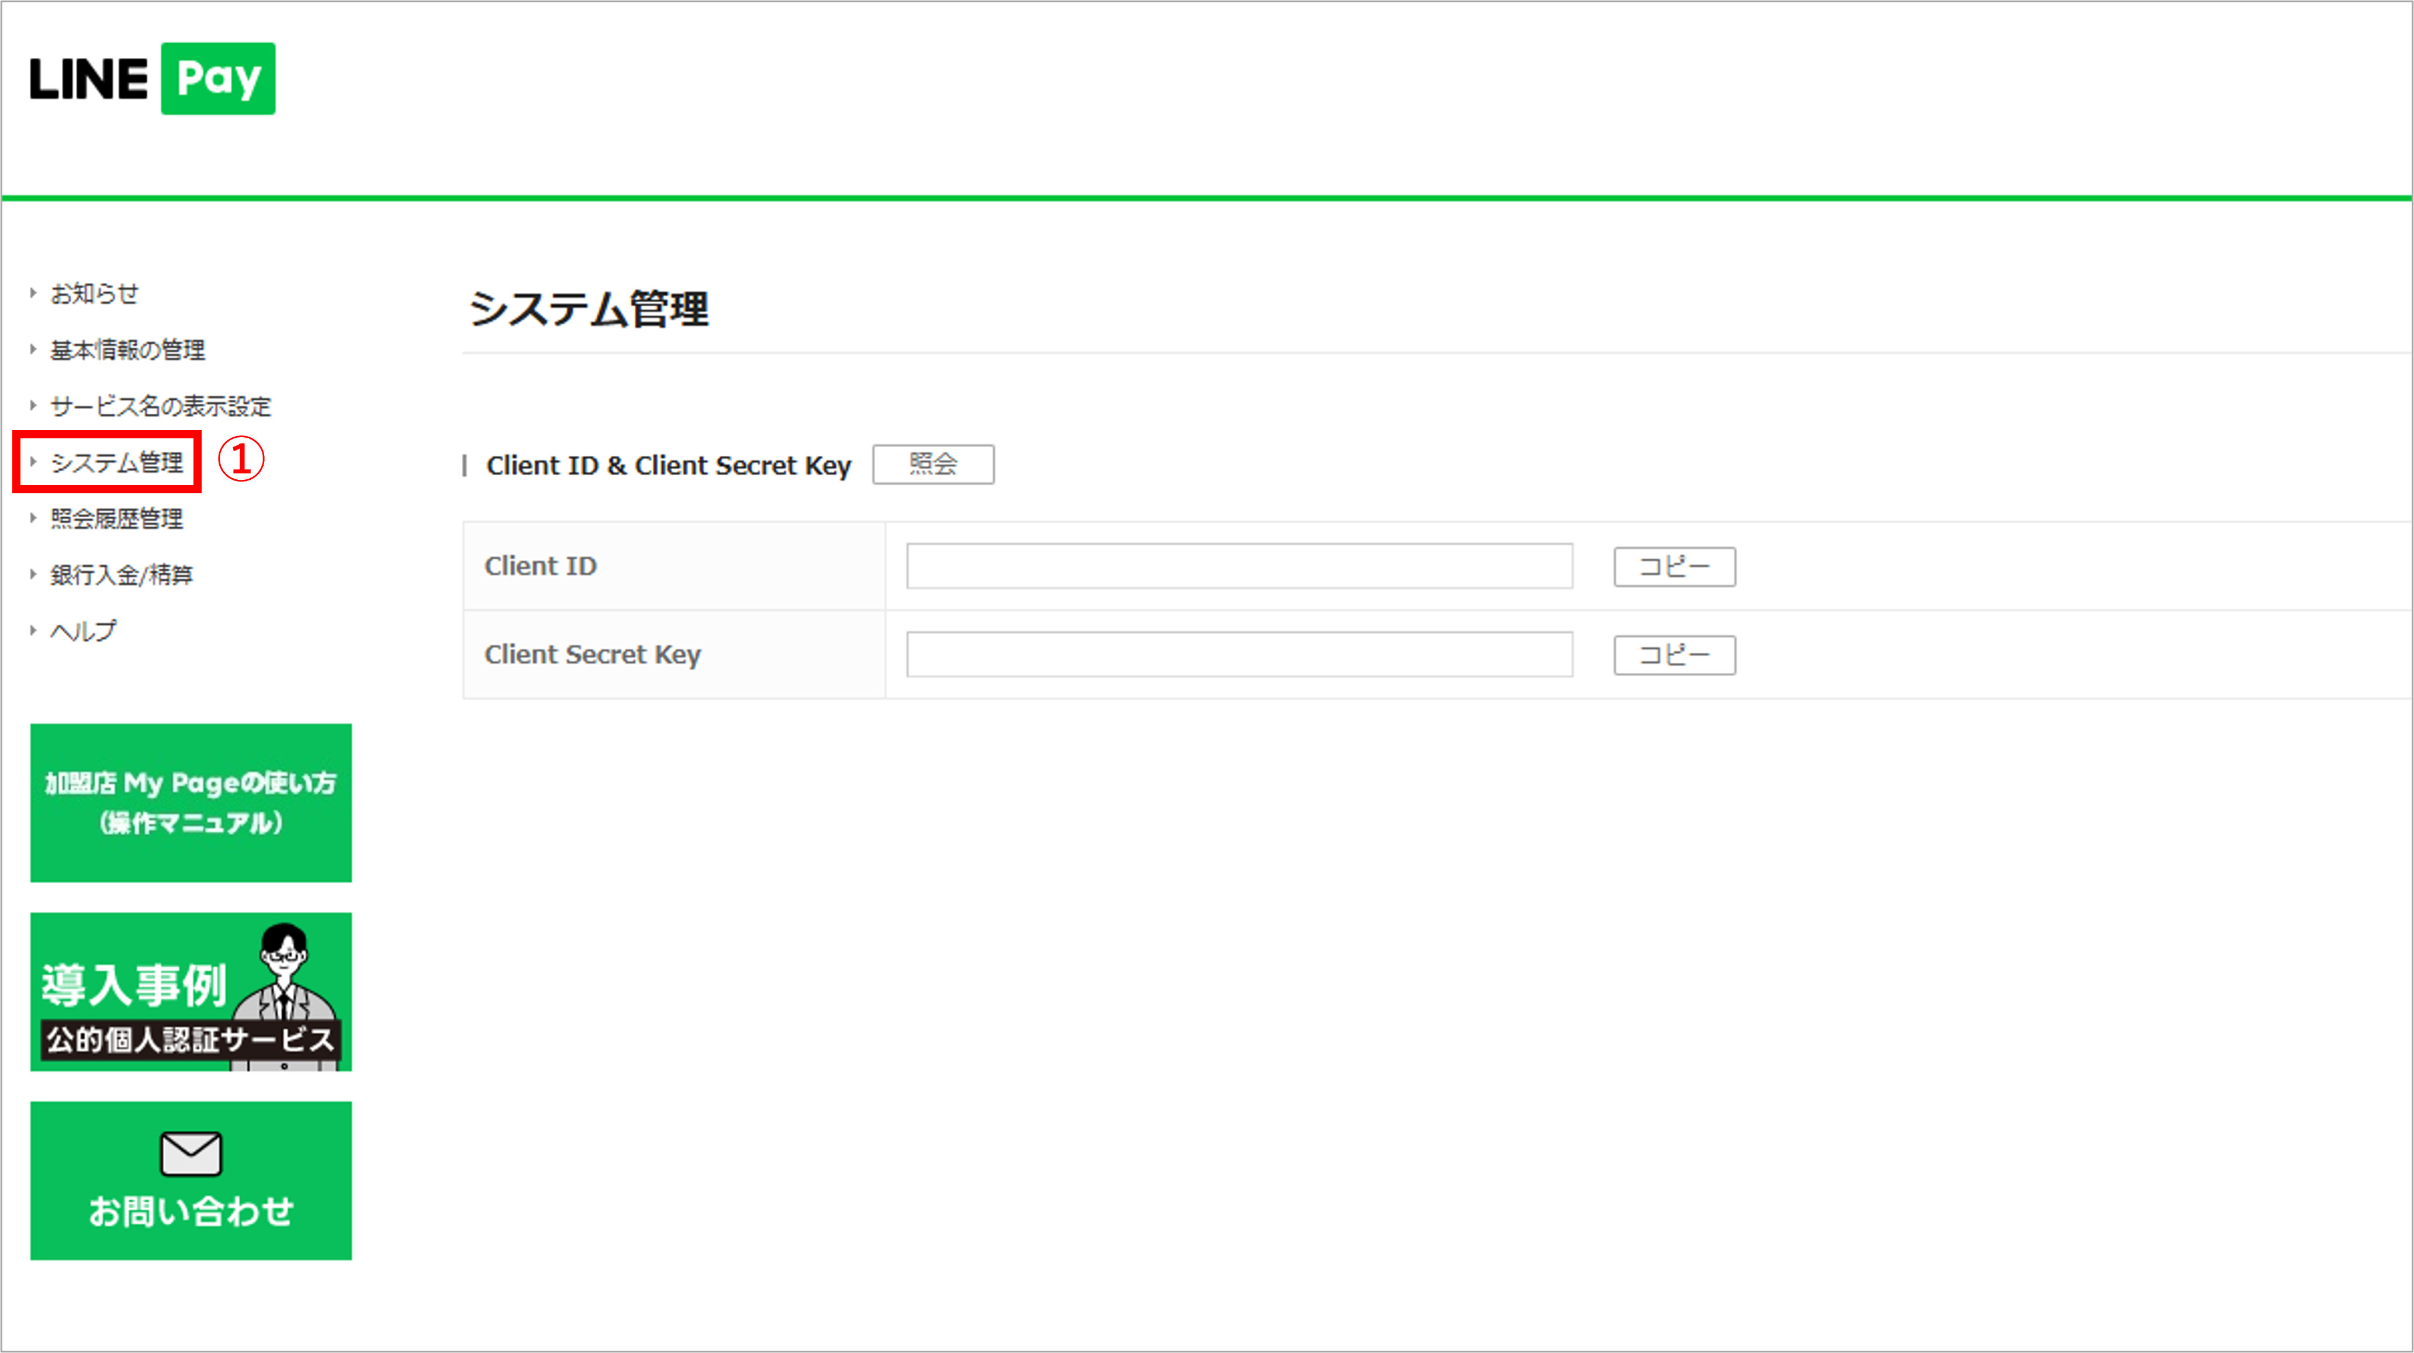Viewport: 2414px width, 1353px height.
Task: Click the 照会 button
Action: coord(933,465)
